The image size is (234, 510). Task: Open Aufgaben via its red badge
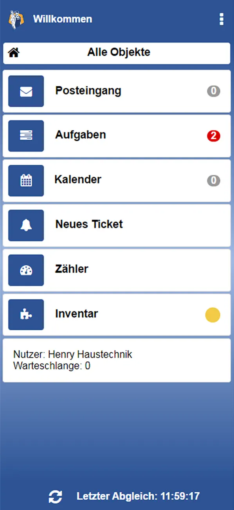pyautogui.click(x=213, y=136)
